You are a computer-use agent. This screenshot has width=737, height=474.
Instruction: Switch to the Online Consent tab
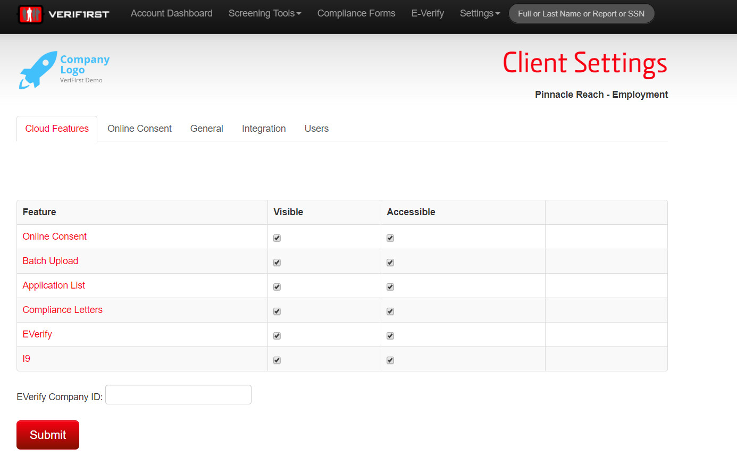pos(139,128)
